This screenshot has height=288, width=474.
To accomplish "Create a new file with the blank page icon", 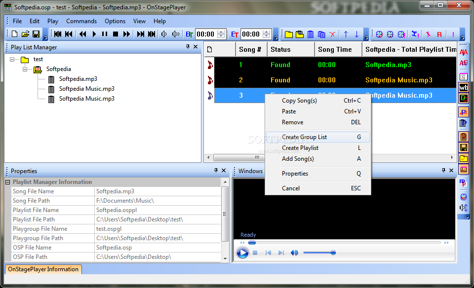I will (x=14, y=34).
